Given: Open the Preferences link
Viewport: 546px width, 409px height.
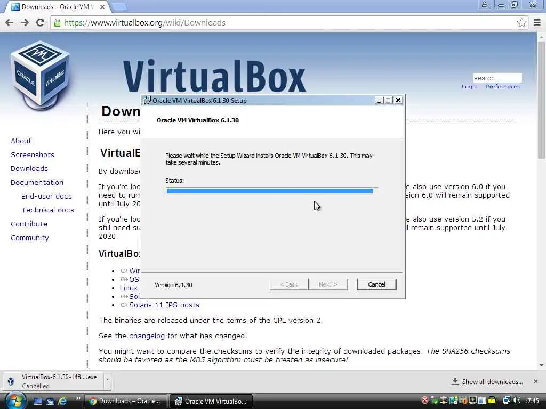Looking at the screenshot, I should click(x=503, y=87).
